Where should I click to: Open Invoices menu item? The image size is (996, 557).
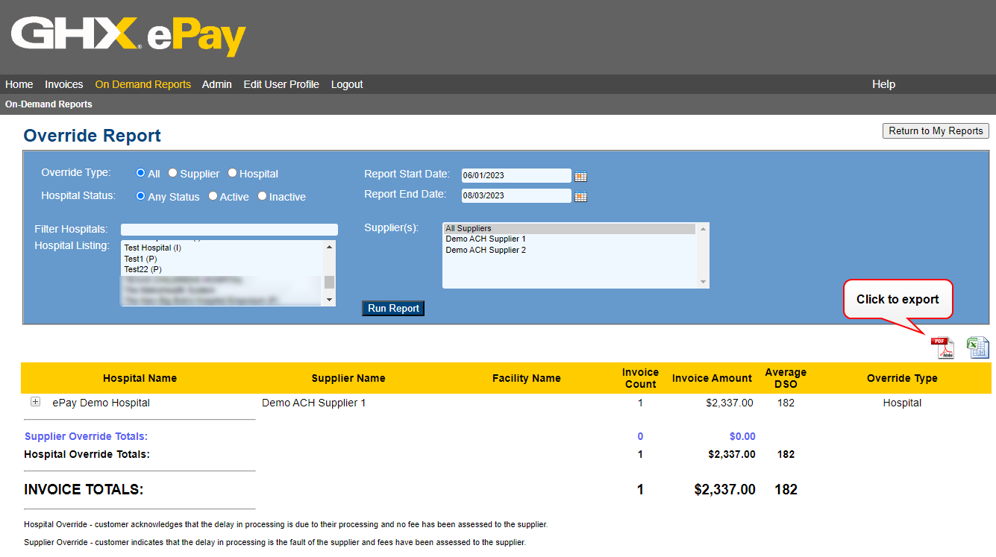click(64, 84)
